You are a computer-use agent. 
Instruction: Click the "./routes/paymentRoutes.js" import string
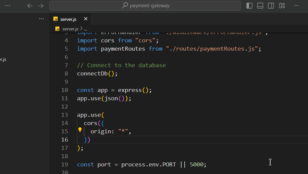click(212, 49)
